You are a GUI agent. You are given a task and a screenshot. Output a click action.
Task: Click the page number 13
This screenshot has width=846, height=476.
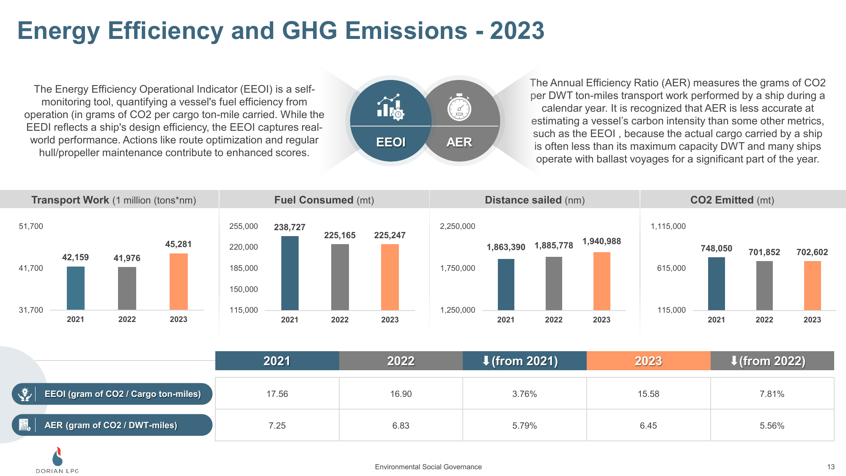coord(831,467)
